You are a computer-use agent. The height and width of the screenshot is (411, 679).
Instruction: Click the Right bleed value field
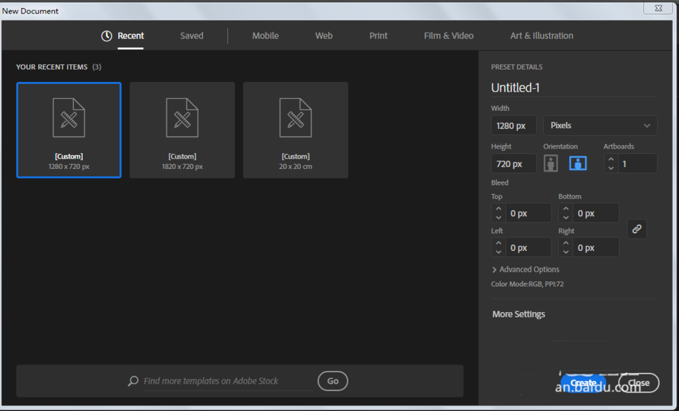coord(596,248)
